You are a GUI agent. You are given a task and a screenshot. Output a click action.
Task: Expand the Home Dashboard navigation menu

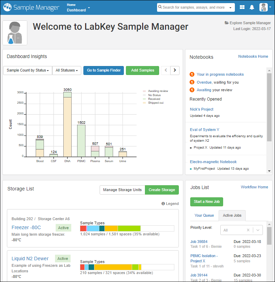[78, 8]
